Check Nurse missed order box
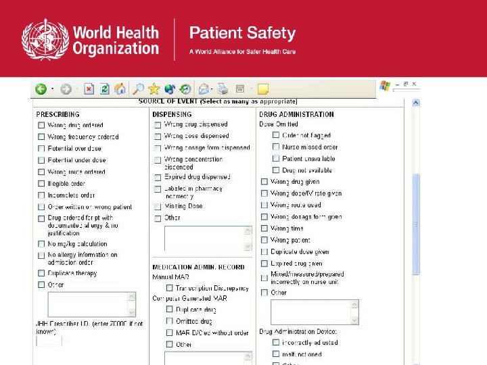487x365 pixels. tap(276, 147)
